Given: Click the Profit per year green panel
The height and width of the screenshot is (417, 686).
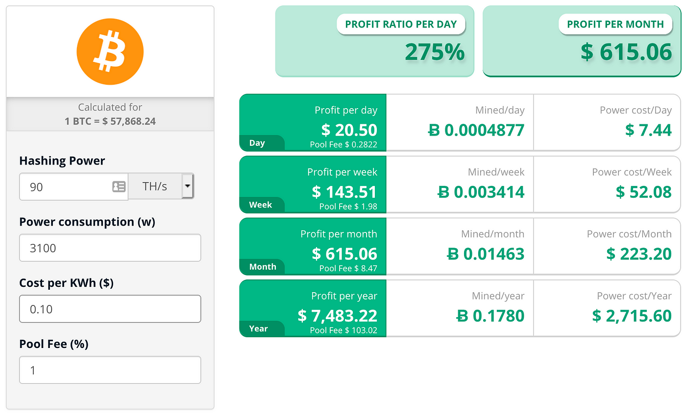Looking at the screenshot, I should tap(313, 308).
